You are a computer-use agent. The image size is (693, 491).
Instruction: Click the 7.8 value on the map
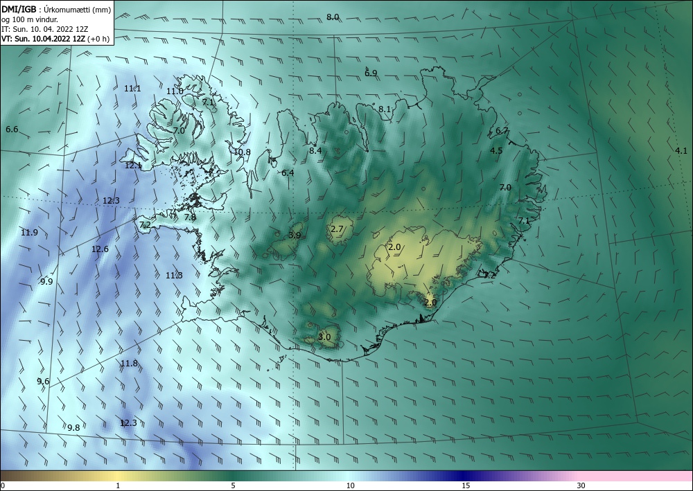click(x=190, y=217)
